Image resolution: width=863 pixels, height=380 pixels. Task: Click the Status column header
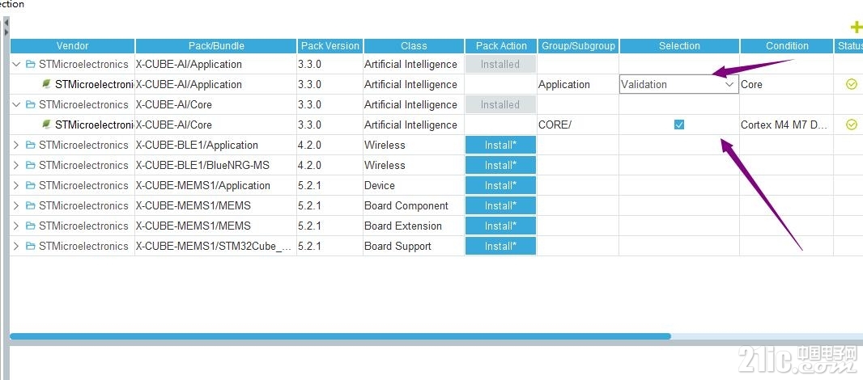click(x=849, y=46)
